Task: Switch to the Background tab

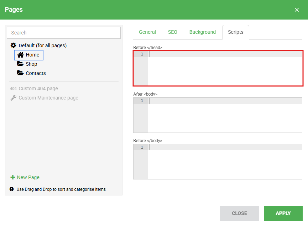Action: (202, 32)
